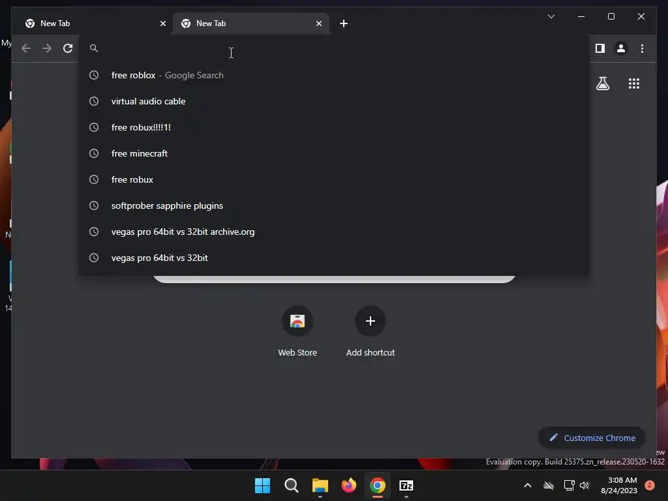Viewport: 668px width, 501px height.
Task: Open the side panel icon
Action: click(600, 48)
